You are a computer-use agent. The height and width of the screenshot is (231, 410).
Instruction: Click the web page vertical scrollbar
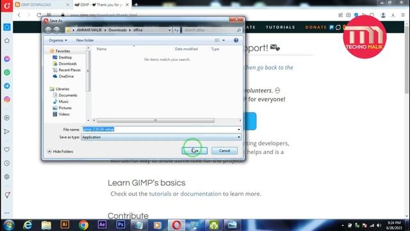click(407, 59)
